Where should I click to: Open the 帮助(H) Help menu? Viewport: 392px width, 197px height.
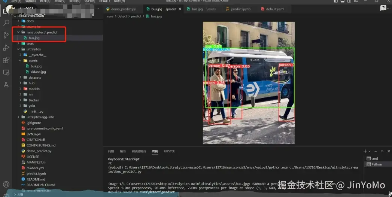[x=119, y=1]
